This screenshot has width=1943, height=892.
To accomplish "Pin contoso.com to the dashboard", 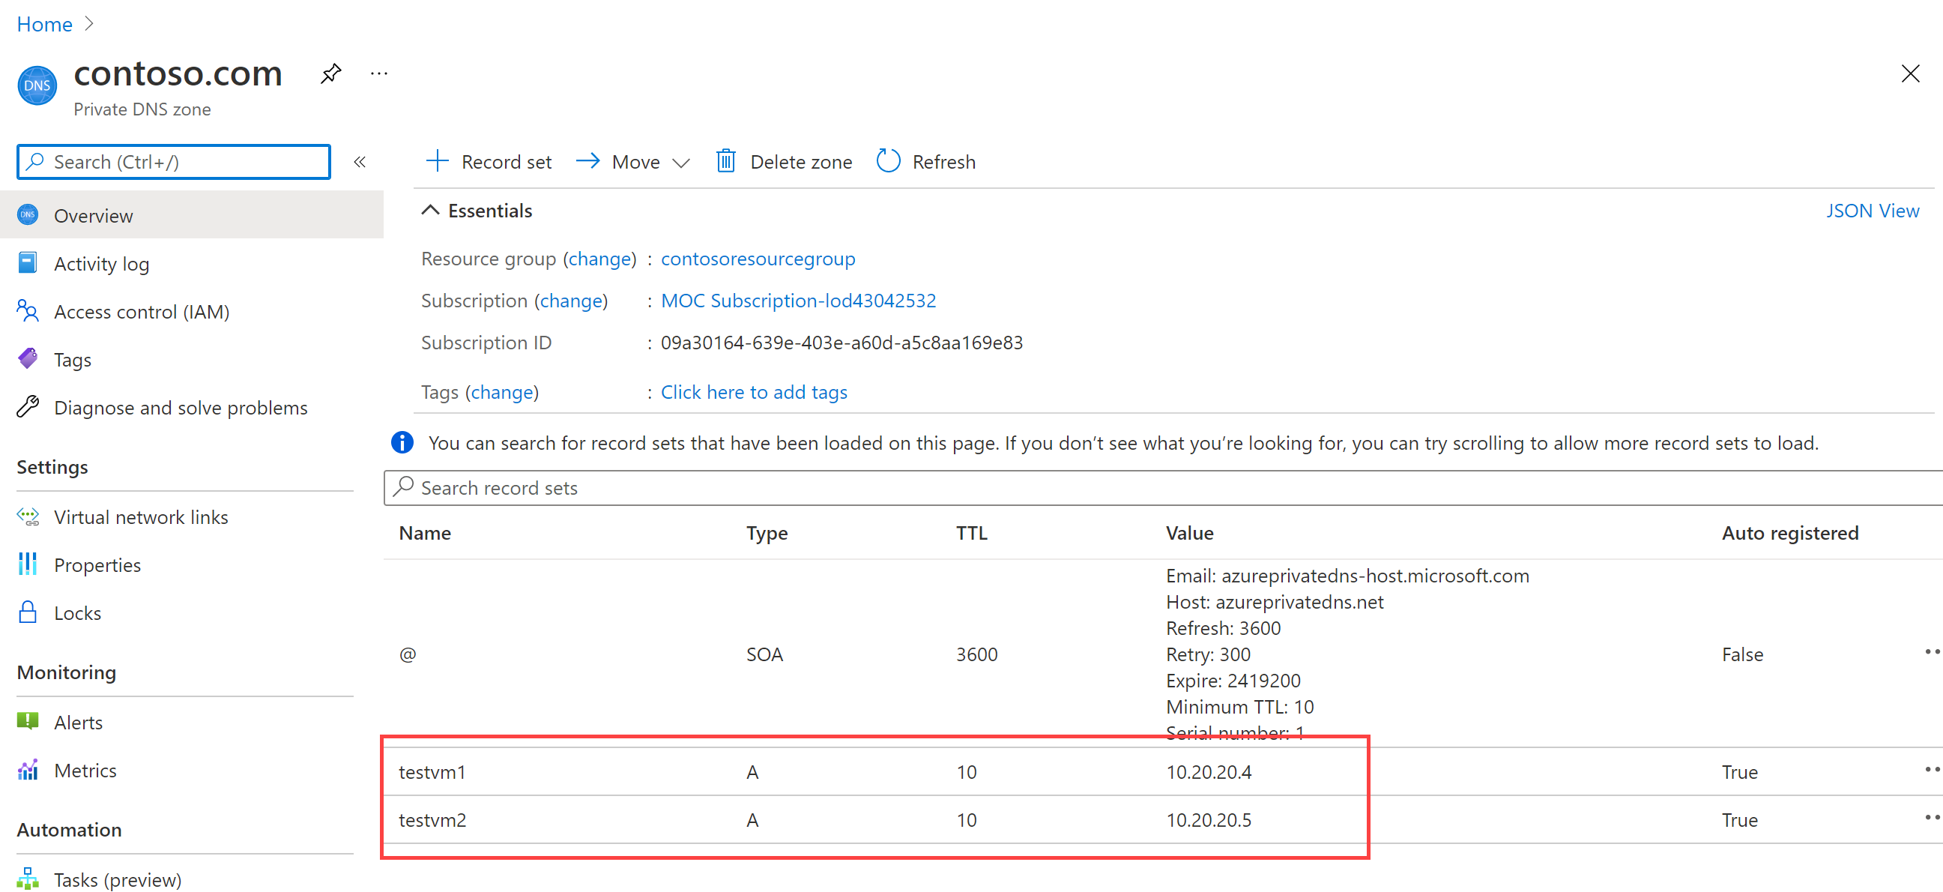I will coord(330,73).
